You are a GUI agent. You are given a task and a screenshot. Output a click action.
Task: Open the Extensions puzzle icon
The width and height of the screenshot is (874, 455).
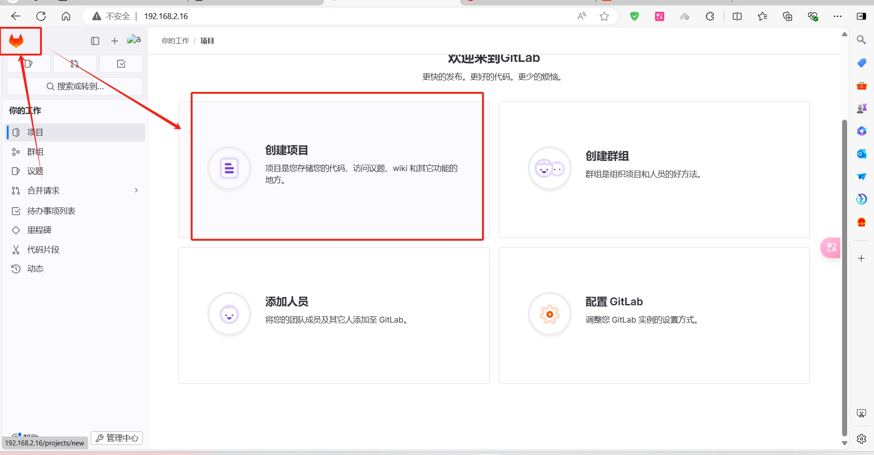pos(710,16)
